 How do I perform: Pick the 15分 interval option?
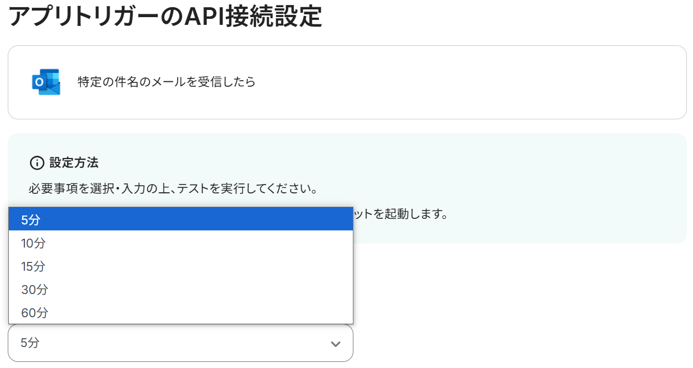pyautogui.click(x=181, y=266)
